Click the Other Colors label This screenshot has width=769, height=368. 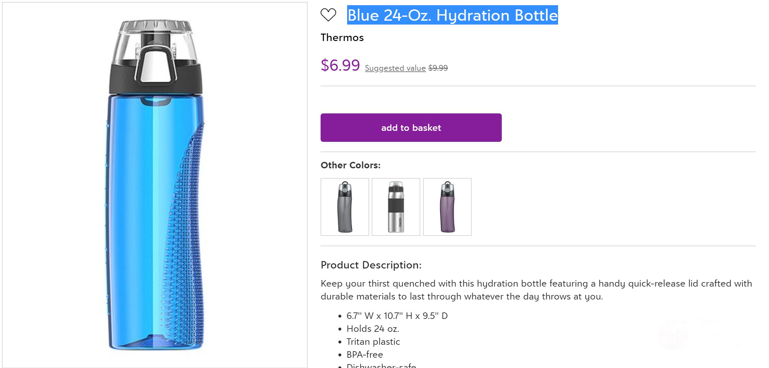[350, 165]
